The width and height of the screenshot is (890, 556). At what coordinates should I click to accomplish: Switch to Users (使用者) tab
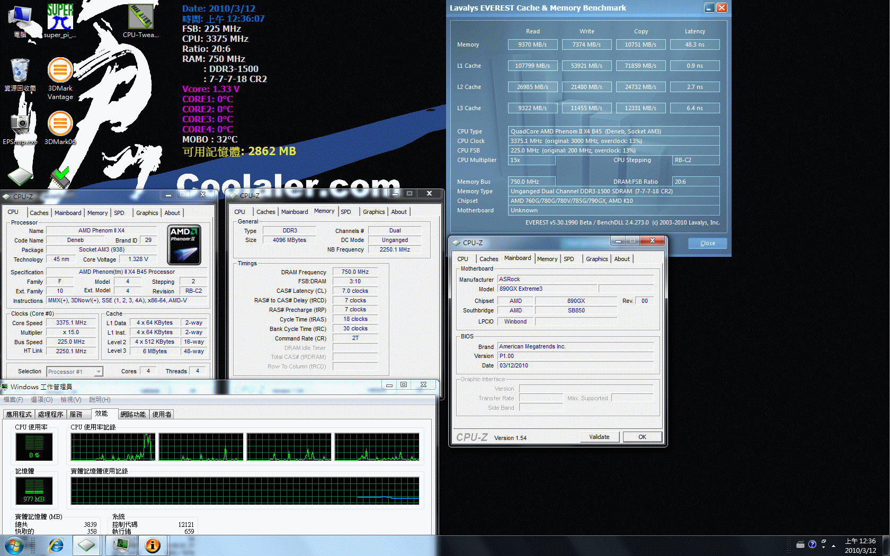(162, 415)
